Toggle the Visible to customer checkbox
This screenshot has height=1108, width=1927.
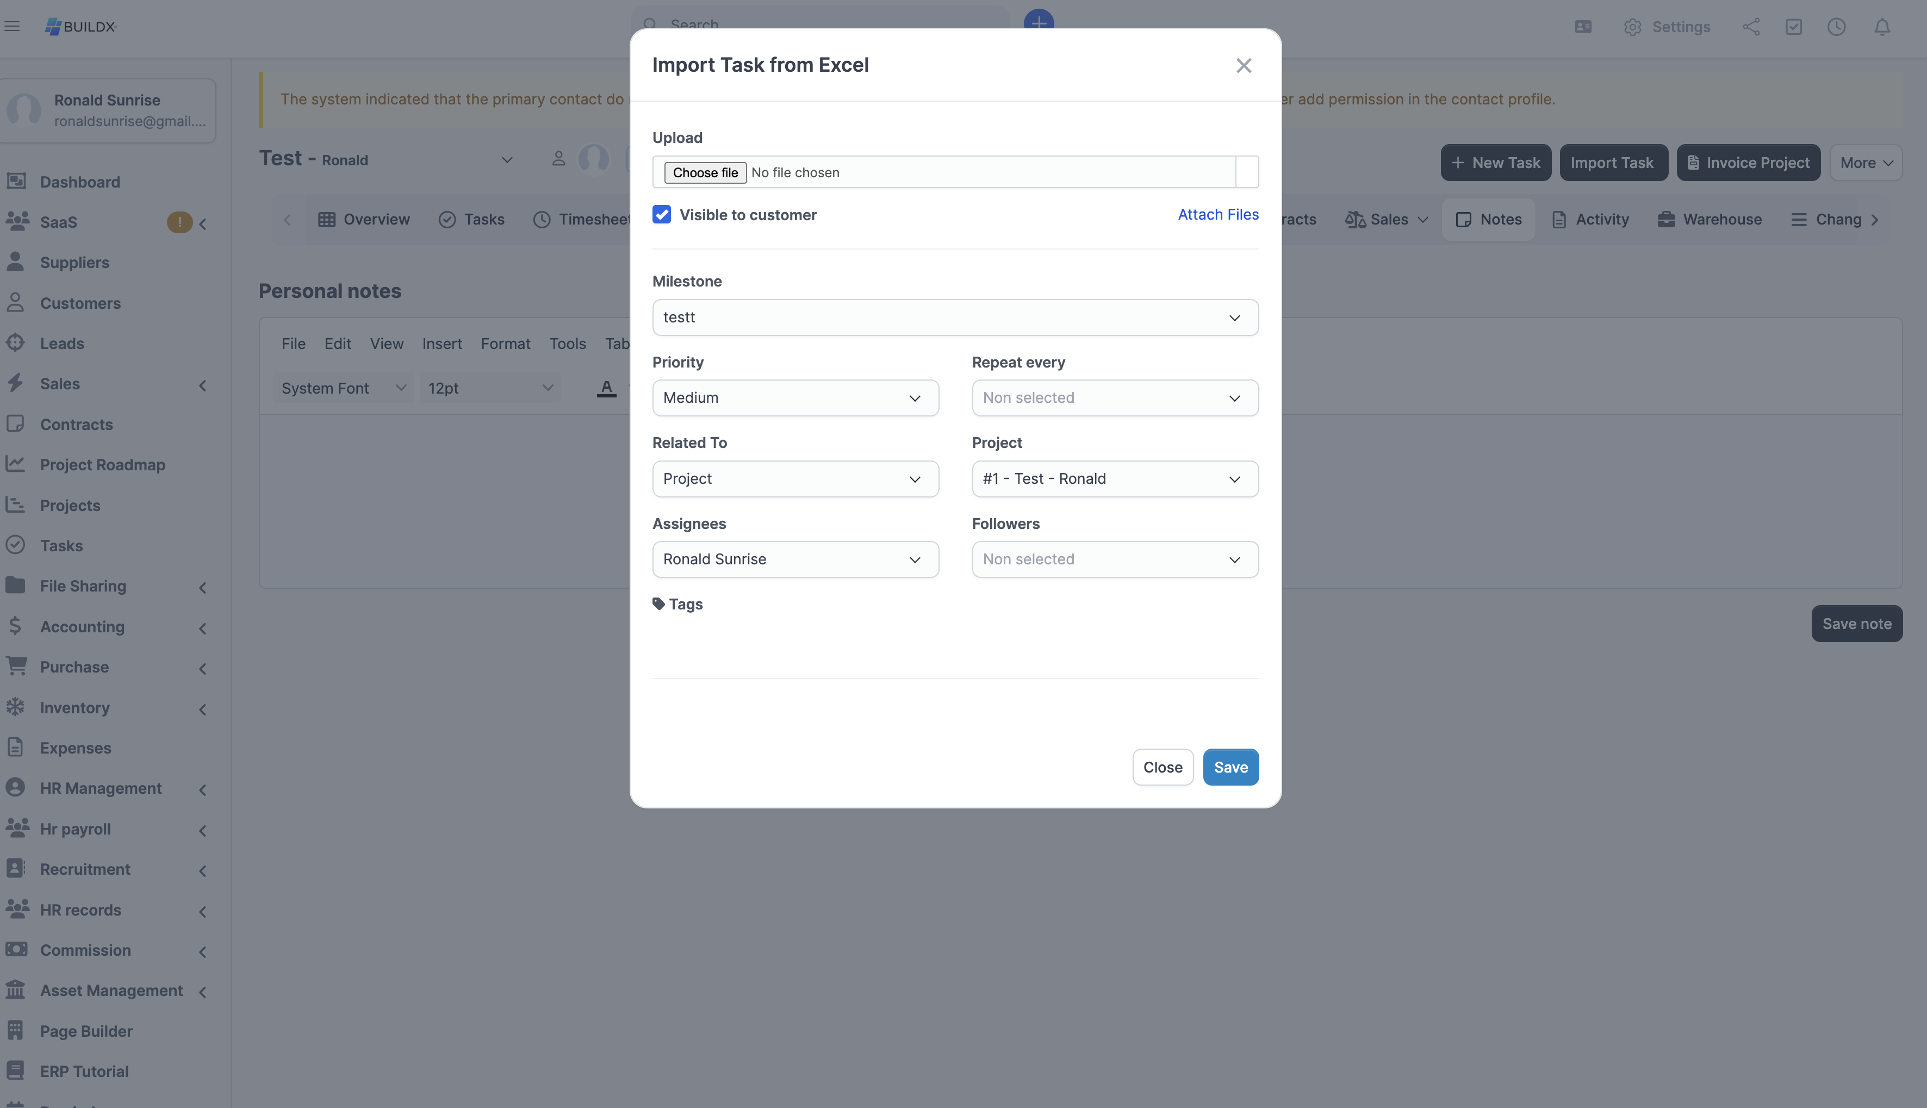661,215
